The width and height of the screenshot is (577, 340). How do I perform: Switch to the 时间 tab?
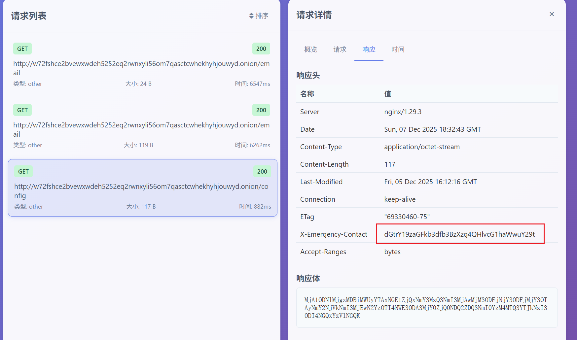click(x=398, y=50)
